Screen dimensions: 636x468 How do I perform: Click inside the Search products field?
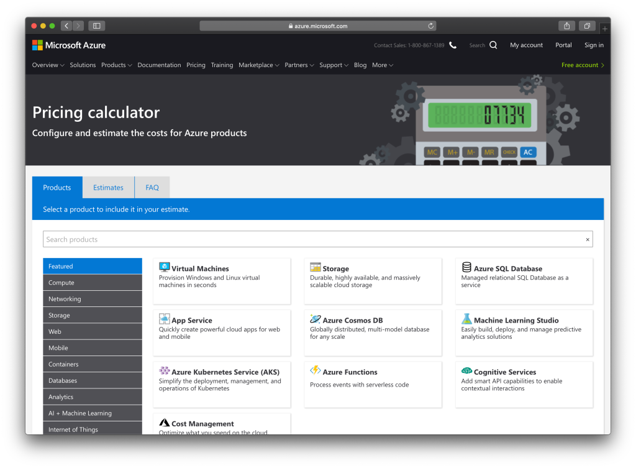coord(186,239)
